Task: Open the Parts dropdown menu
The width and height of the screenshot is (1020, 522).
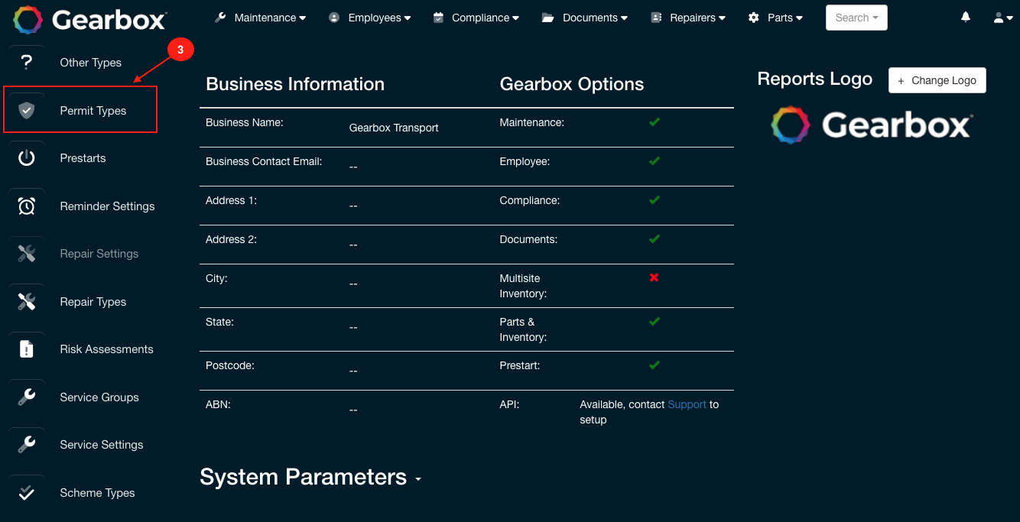Action: click(775, 17)
